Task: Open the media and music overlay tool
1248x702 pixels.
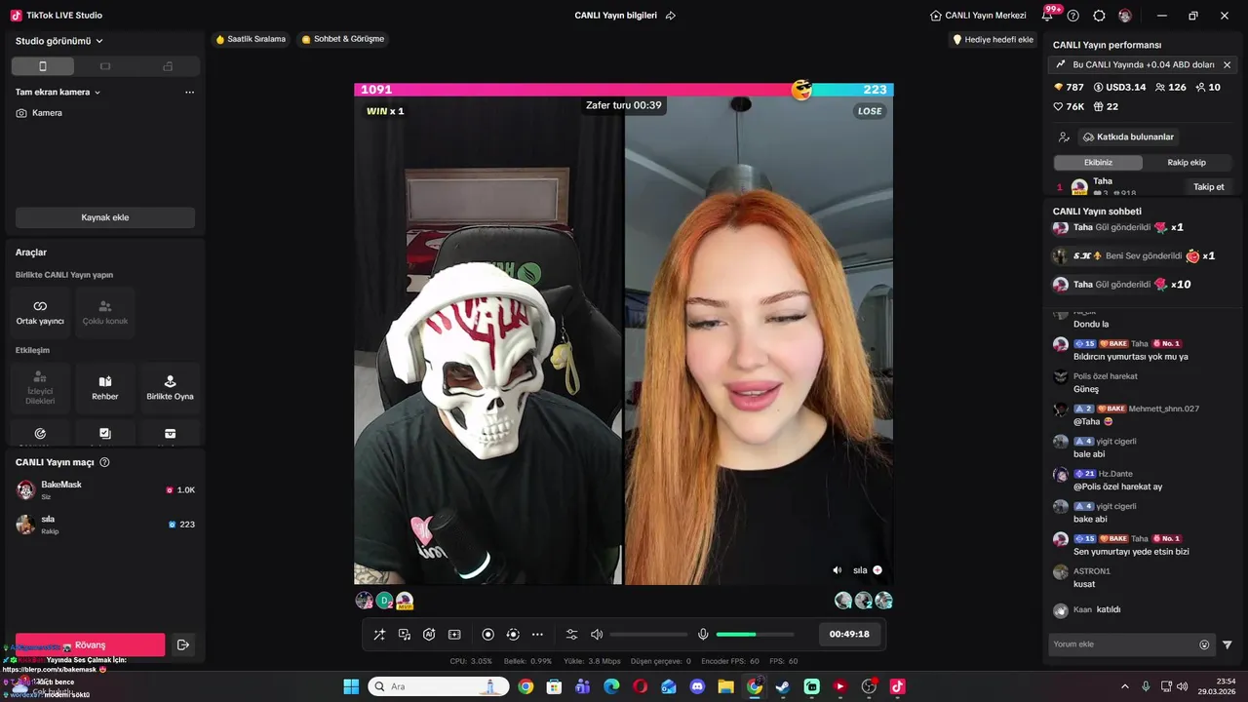Action: pos(405,635)
